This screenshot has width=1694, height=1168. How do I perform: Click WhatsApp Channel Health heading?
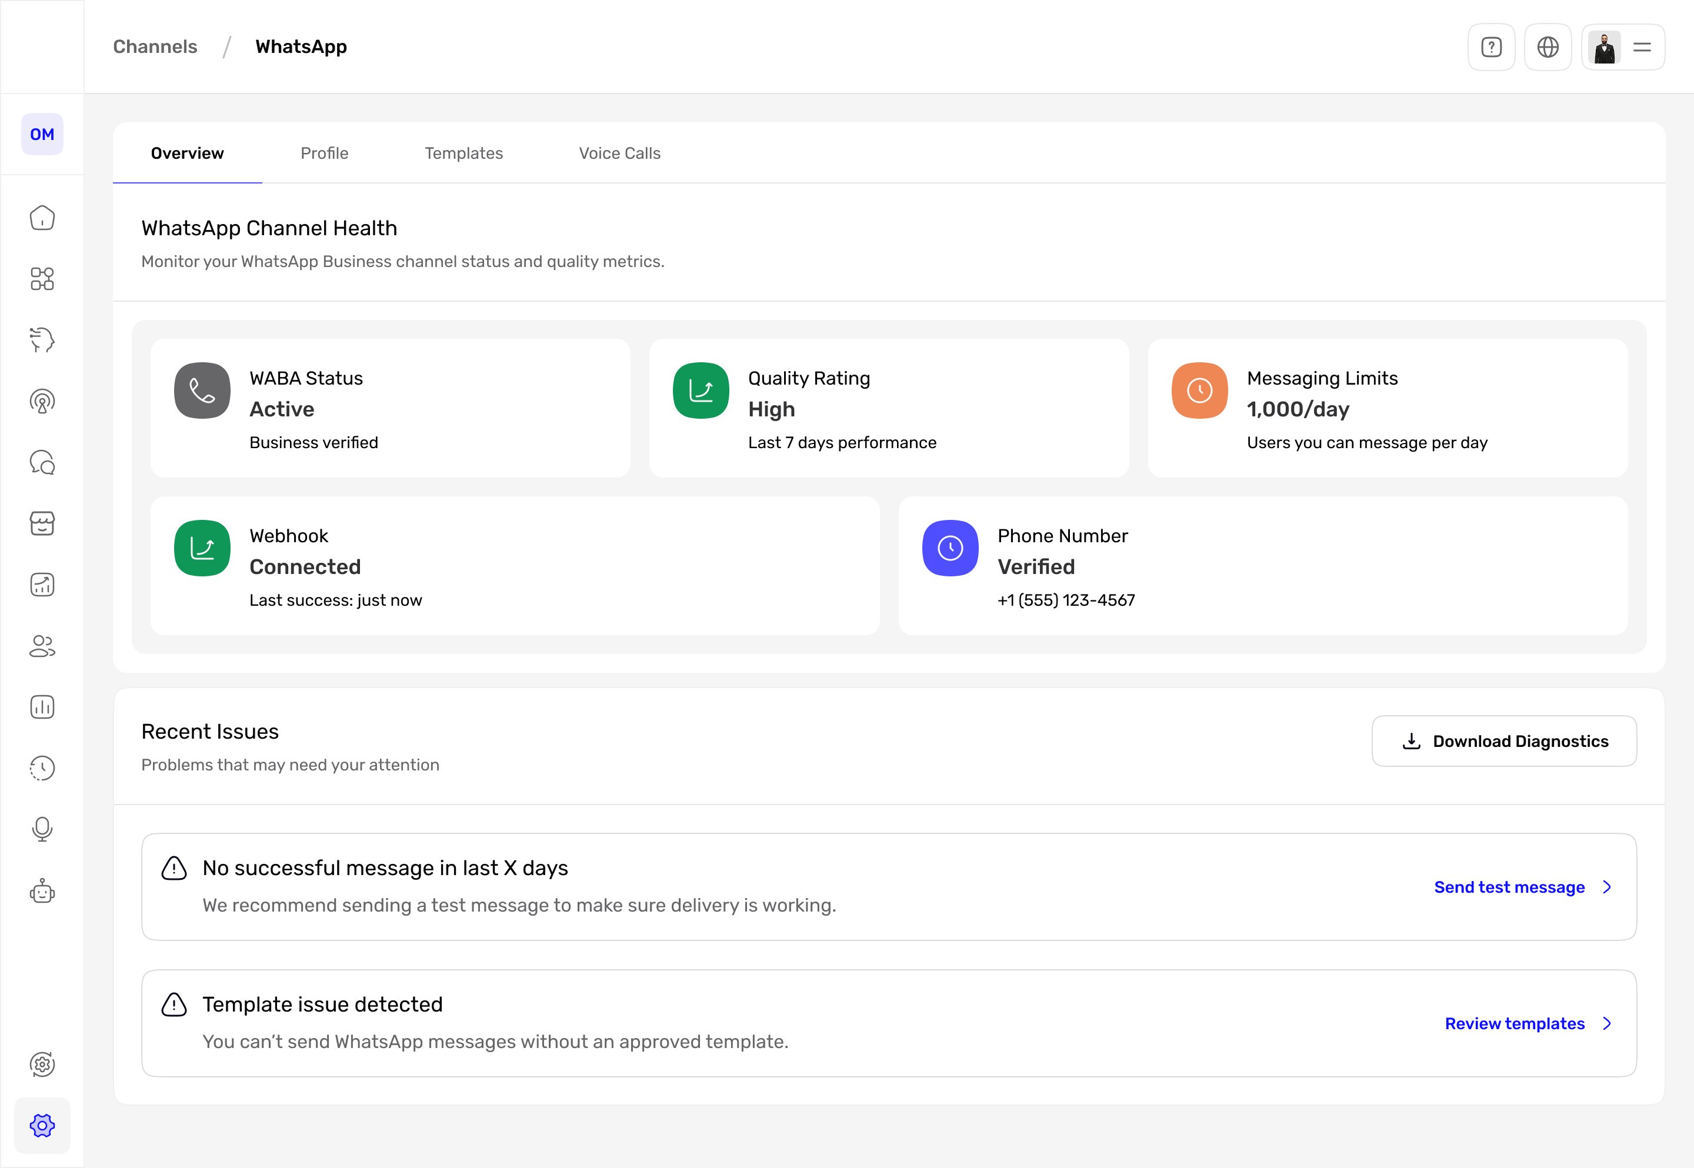pos(269,228)
